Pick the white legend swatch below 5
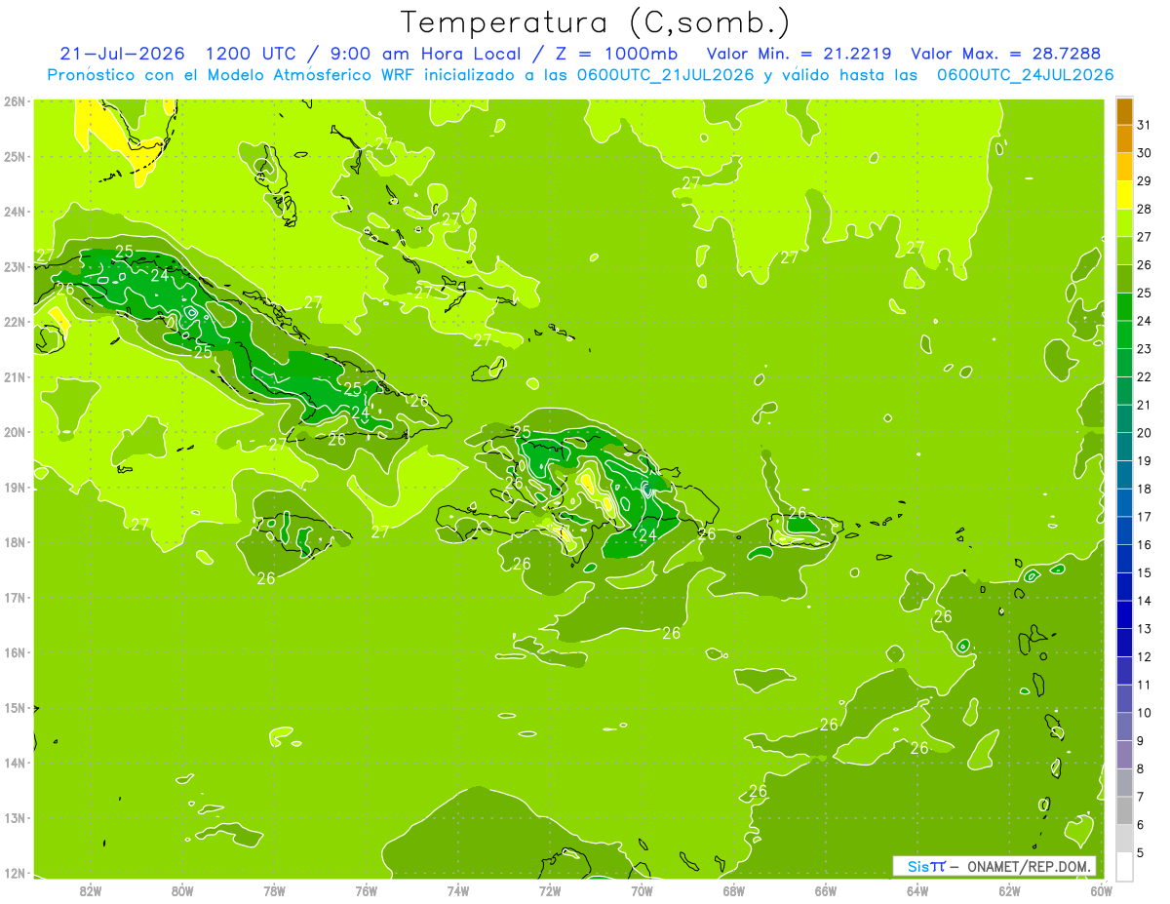 coord(1124,866)
